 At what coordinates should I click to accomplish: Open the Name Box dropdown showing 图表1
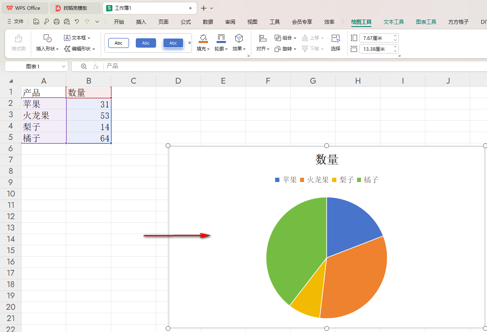[x=64, y=66]
